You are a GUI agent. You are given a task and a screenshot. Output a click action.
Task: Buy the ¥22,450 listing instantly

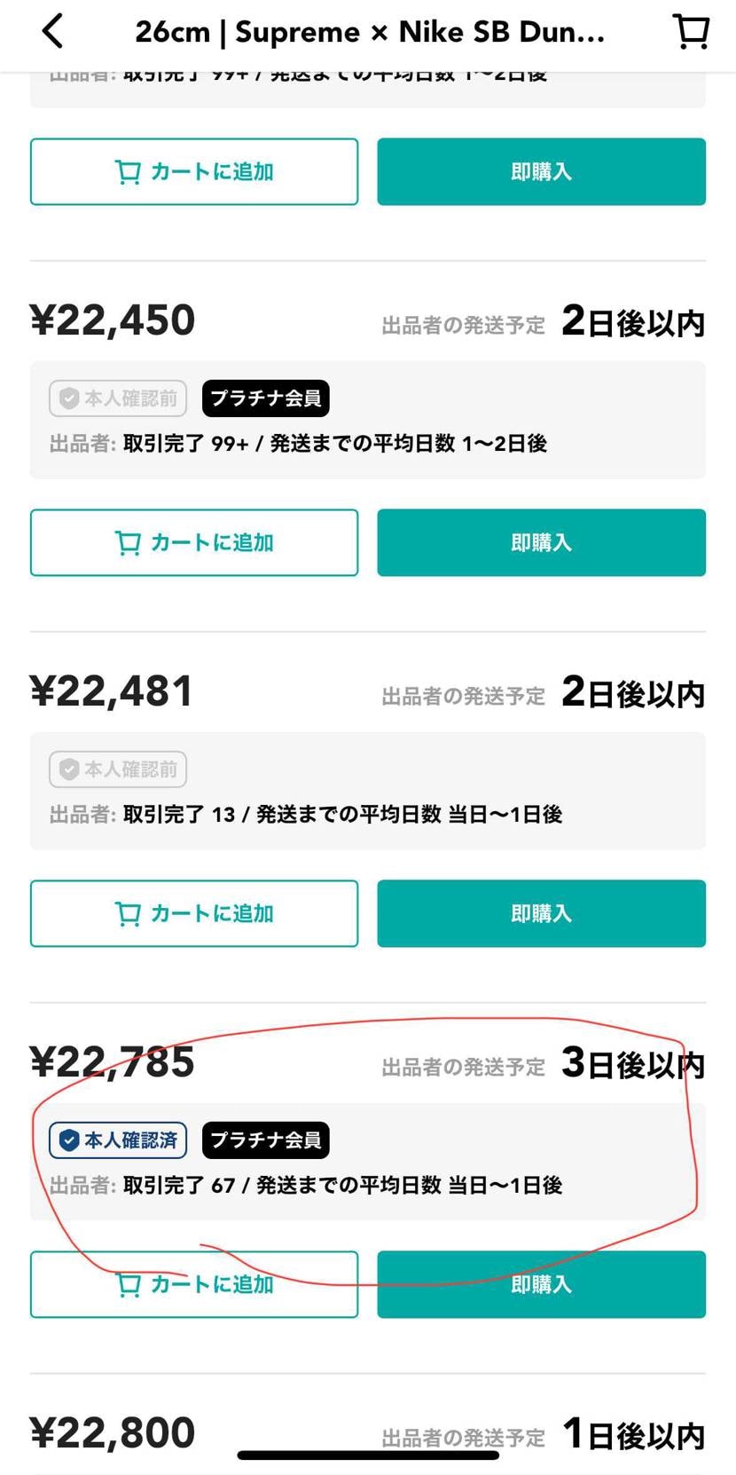(x=541, y=542)
